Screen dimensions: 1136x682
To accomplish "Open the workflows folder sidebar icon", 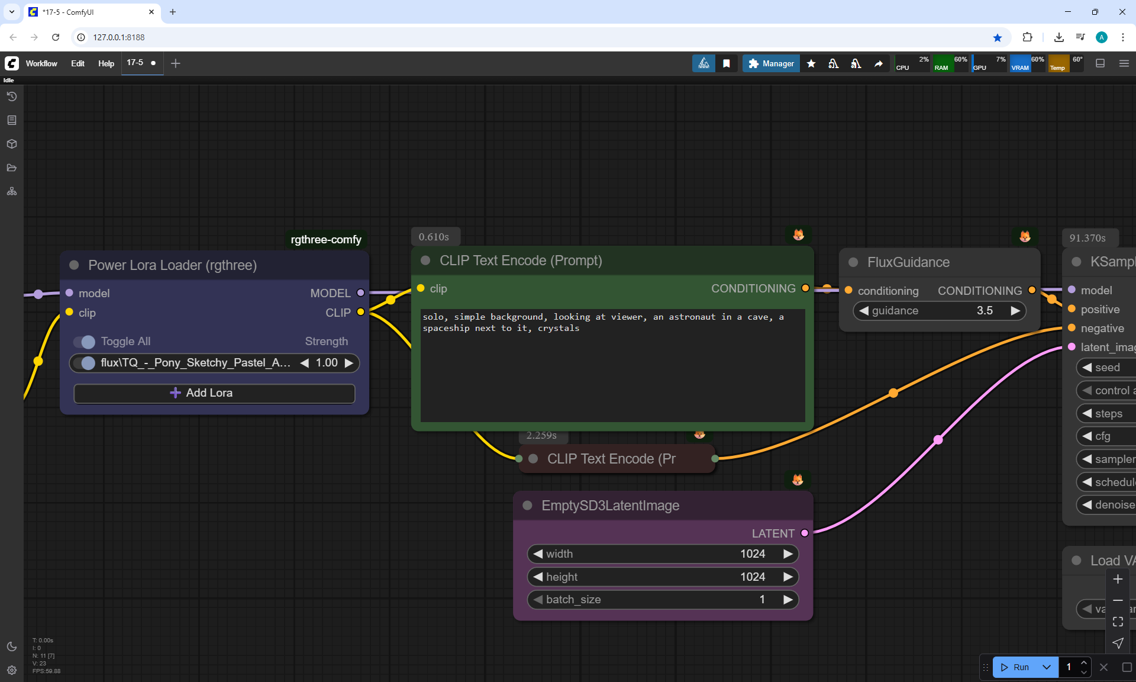I will tap(12, 168).
